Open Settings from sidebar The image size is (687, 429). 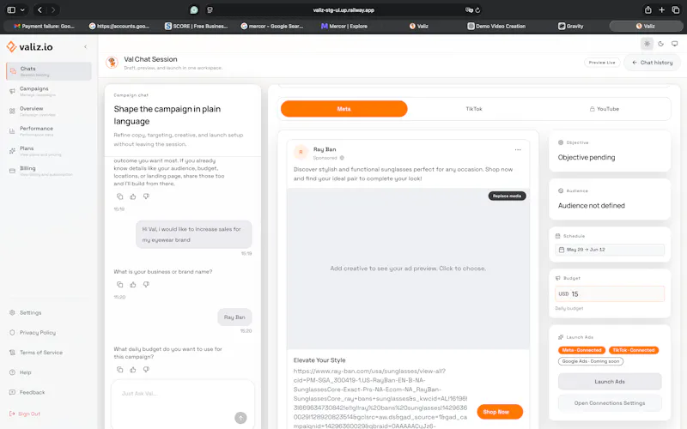click(26, 312)
